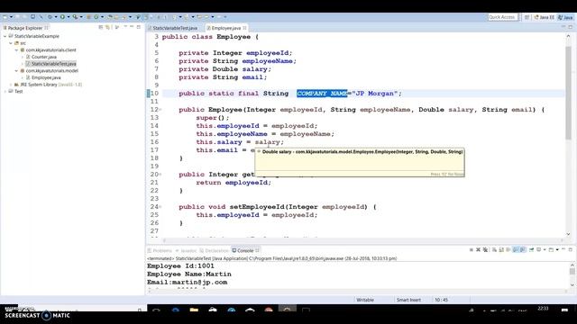Maximize the Package Explorer view

138,27
